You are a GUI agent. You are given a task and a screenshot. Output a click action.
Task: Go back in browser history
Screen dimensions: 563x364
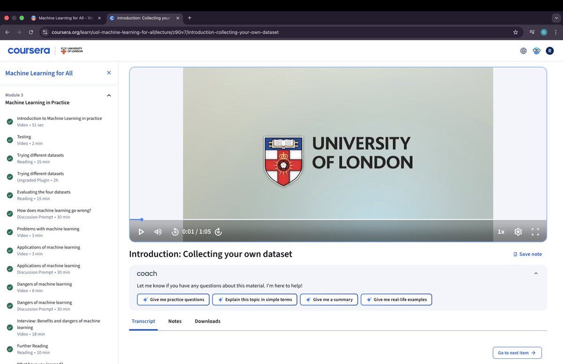pyautogui.click(x=7, y=32)
